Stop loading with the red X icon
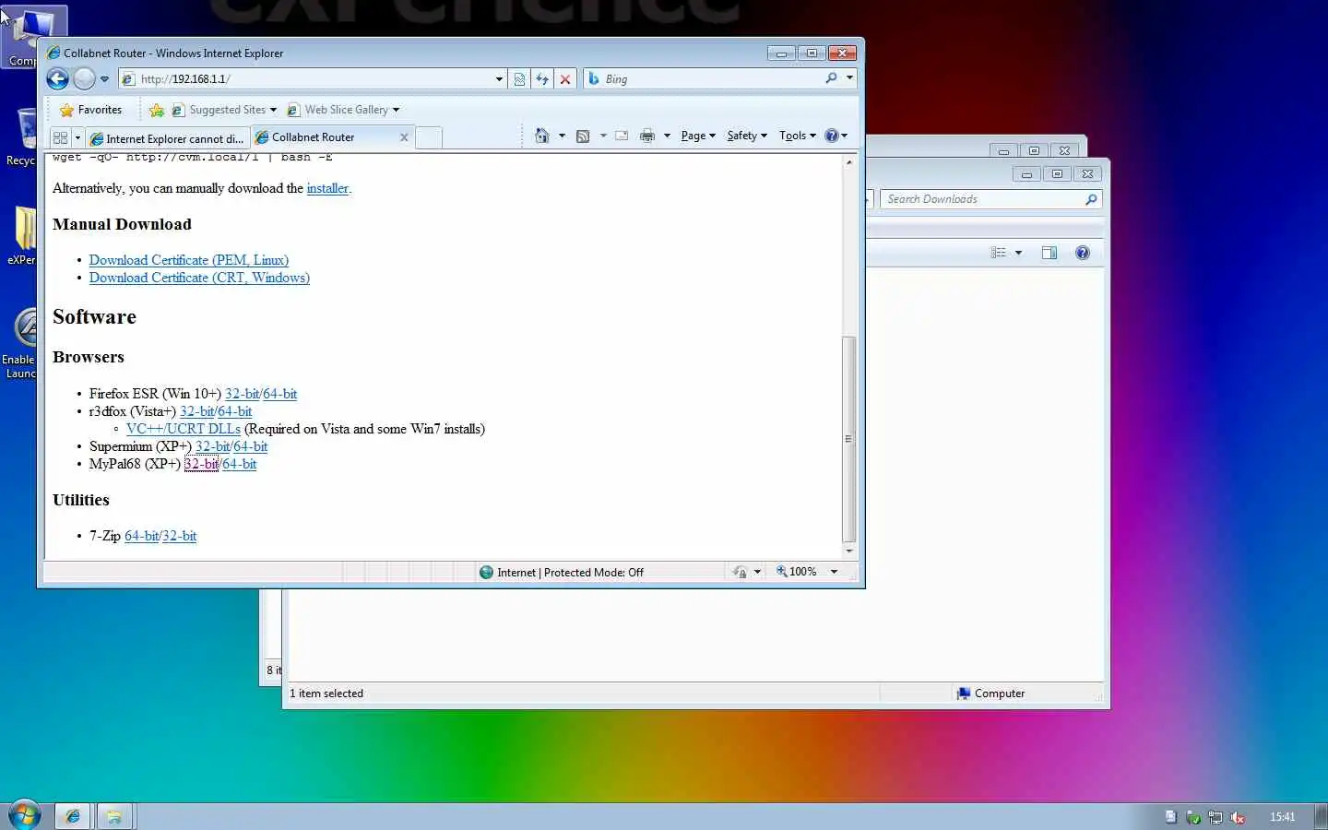Screen dimensions: 1328x830 (565, 79)
